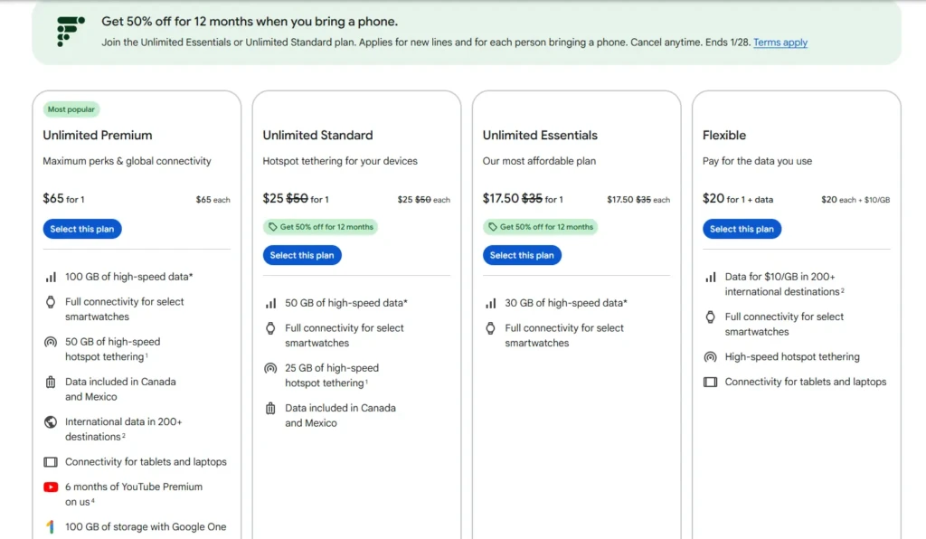
Task: Click the smartwatch icon in the Flexible plan
Action: tap(711, 317)
